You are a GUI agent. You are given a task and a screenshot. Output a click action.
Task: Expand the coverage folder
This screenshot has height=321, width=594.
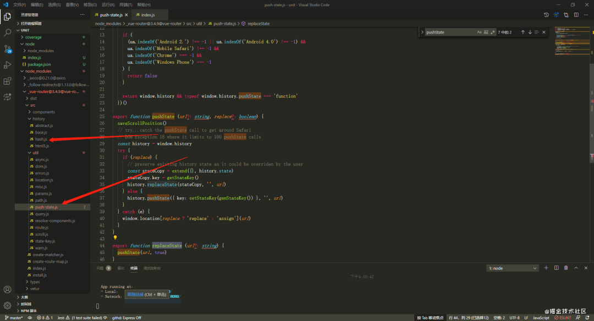(33, 37)
